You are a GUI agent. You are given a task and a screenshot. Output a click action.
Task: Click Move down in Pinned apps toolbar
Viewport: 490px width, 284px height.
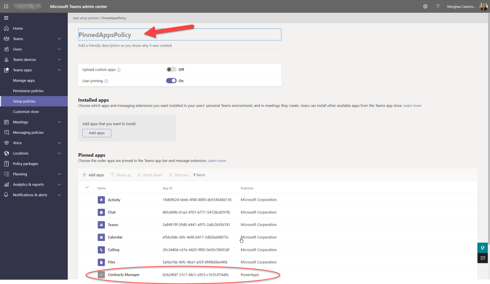pyautogui.click(x=150, y=175)
